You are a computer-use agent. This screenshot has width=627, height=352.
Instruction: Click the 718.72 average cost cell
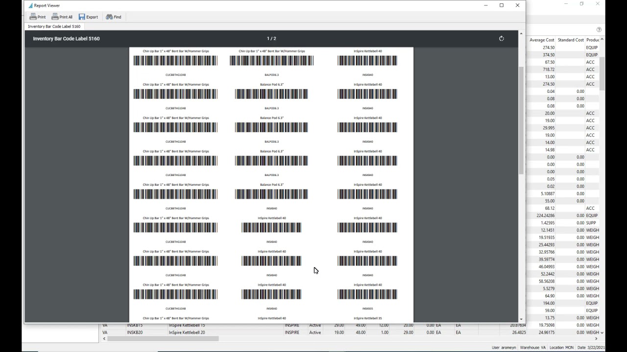coord(541,69)
